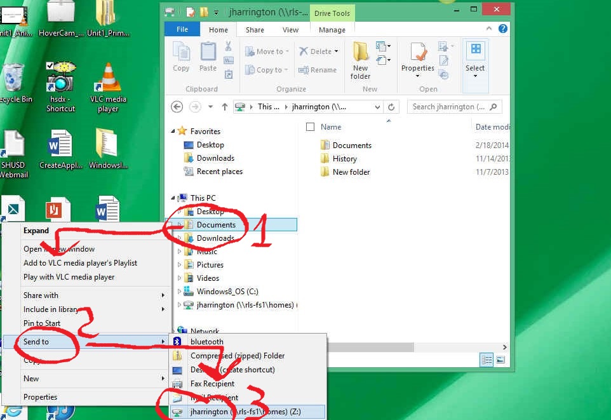Go up one level with up arrow
Viewport: 611px width, 420px height.
click(x=224, y=107)
